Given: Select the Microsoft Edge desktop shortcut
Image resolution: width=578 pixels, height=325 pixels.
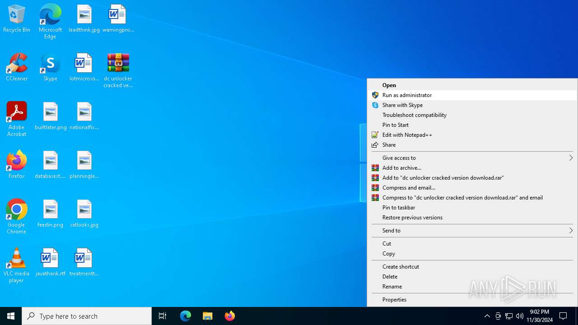Looking at the screenshot, I should point(50,22).
